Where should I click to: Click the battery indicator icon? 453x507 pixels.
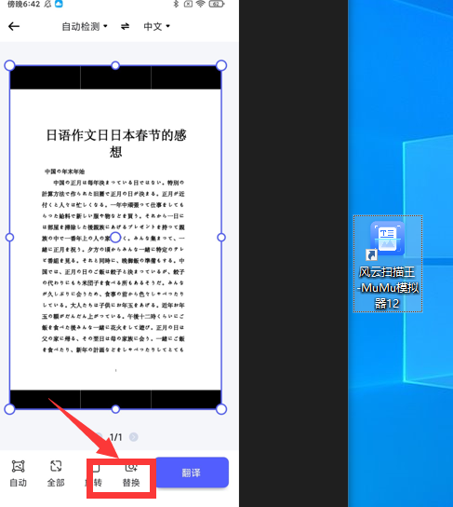(217, 4)
